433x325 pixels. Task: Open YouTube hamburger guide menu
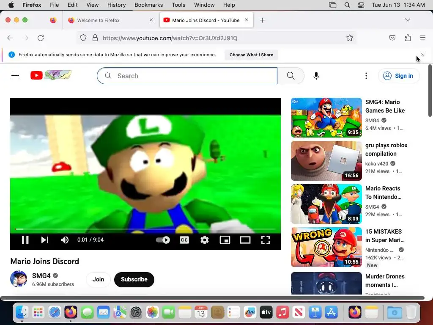(15, 75)
